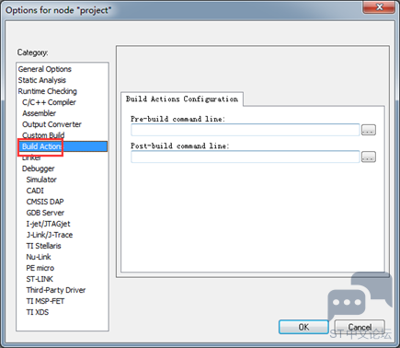Image resolution: width=400 pixels, height=348 pixels.
Task: Select Custom Build category
Action: point(43,135)
